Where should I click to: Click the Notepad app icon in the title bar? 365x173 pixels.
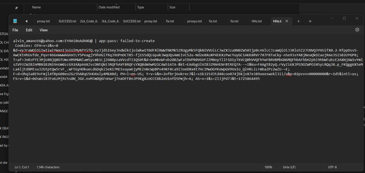pos(15,21)
